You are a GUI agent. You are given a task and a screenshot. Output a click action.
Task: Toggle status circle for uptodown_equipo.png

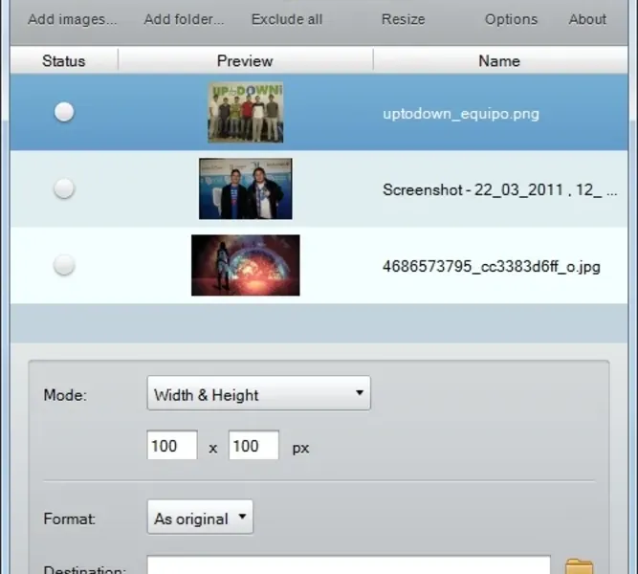(x=64, y=112)
